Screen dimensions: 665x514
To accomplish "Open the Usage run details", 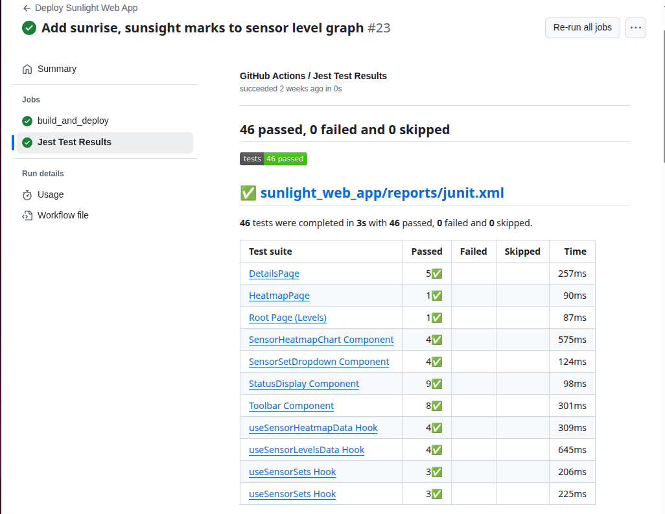I will tap(51, 194).
